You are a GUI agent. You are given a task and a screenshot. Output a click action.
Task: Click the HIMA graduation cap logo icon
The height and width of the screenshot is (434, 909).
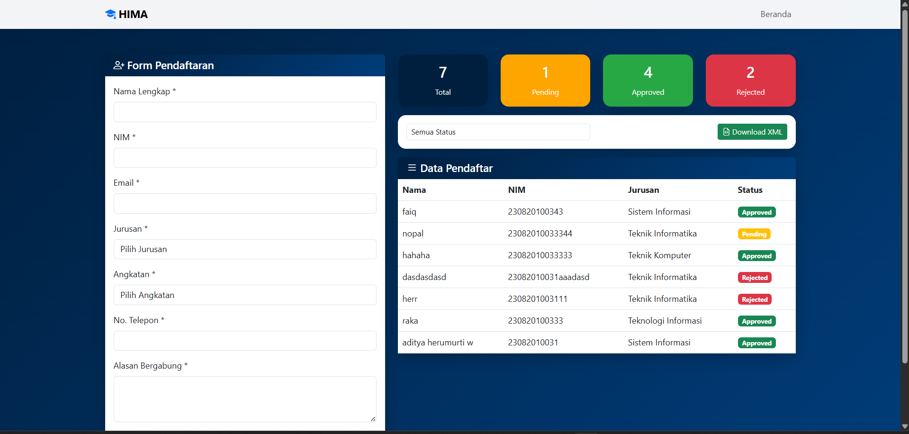[x=110, y=14]
